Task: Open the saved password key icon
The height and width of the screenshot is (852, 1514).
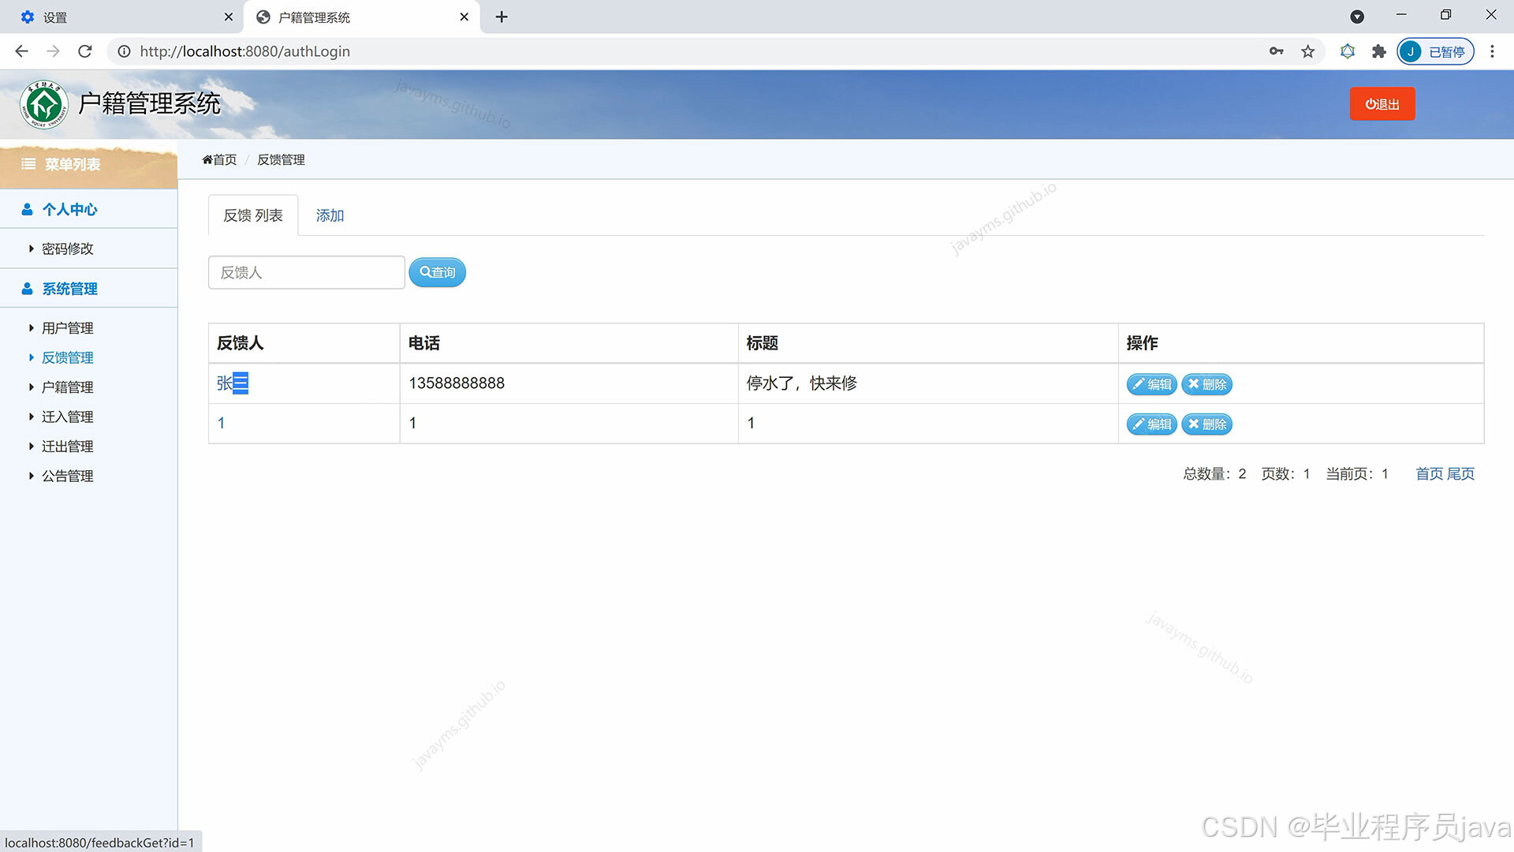Action: [1276, 51]
